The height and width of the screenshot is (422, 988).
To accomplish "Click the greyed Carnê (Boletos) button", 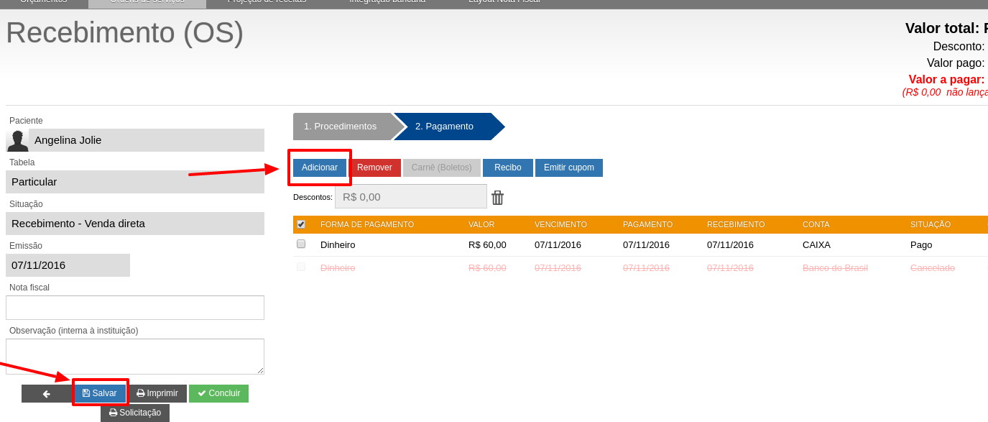I will tap(442, 168).
